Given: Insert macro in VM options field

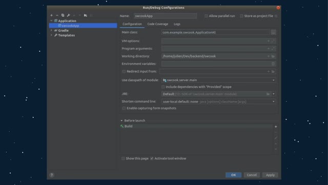Looking at the screenshot, I should (x=269, y=41).
